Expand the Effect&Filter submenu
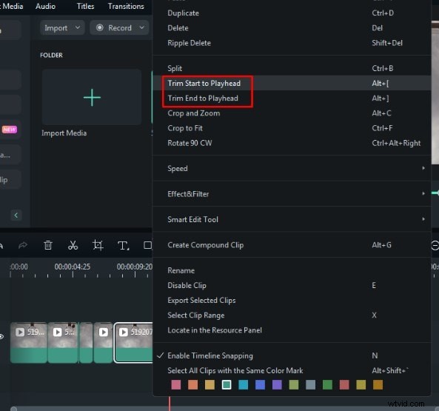The image size is (439, 411). pos(291,194)
